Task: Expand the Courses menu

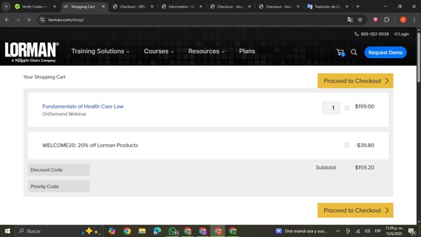Action: point(159,51)
